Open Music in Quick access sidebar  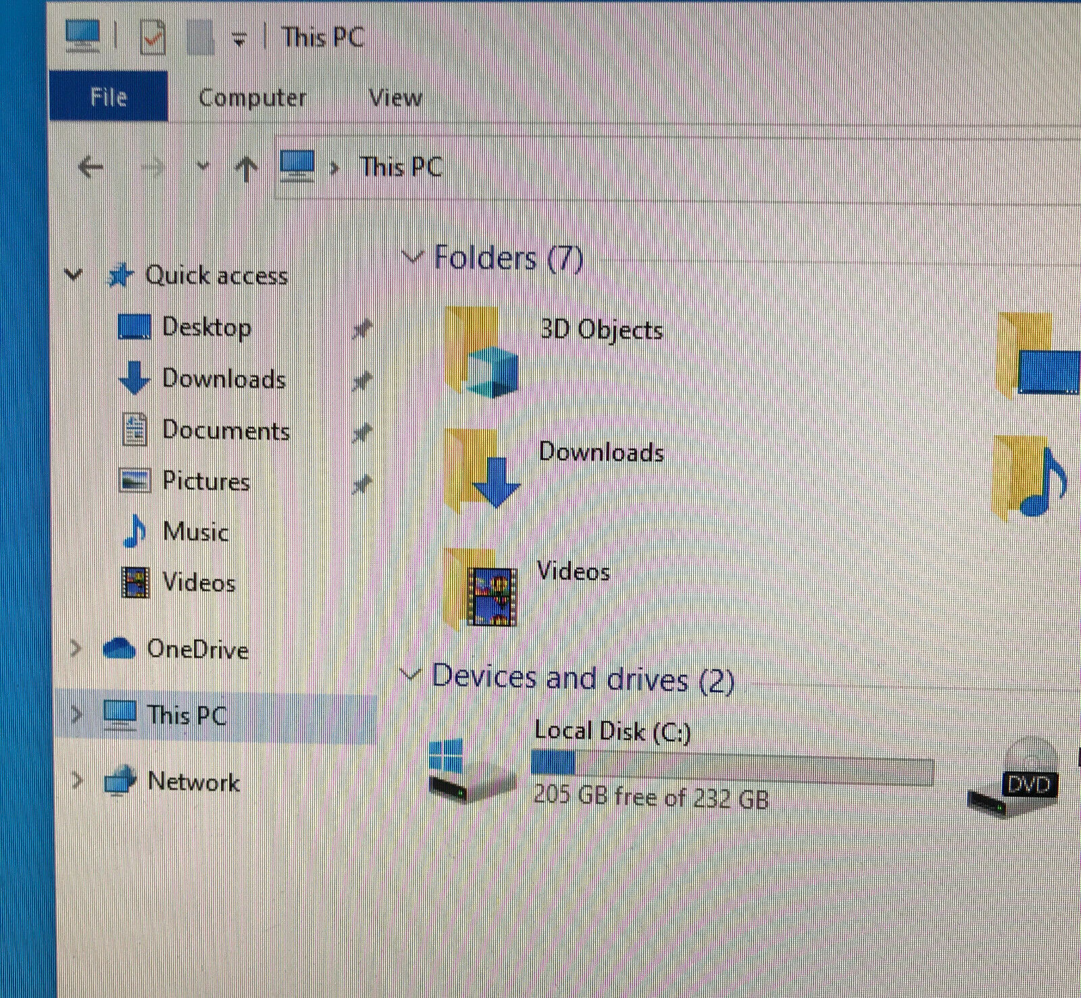click(x=196, y=532)
